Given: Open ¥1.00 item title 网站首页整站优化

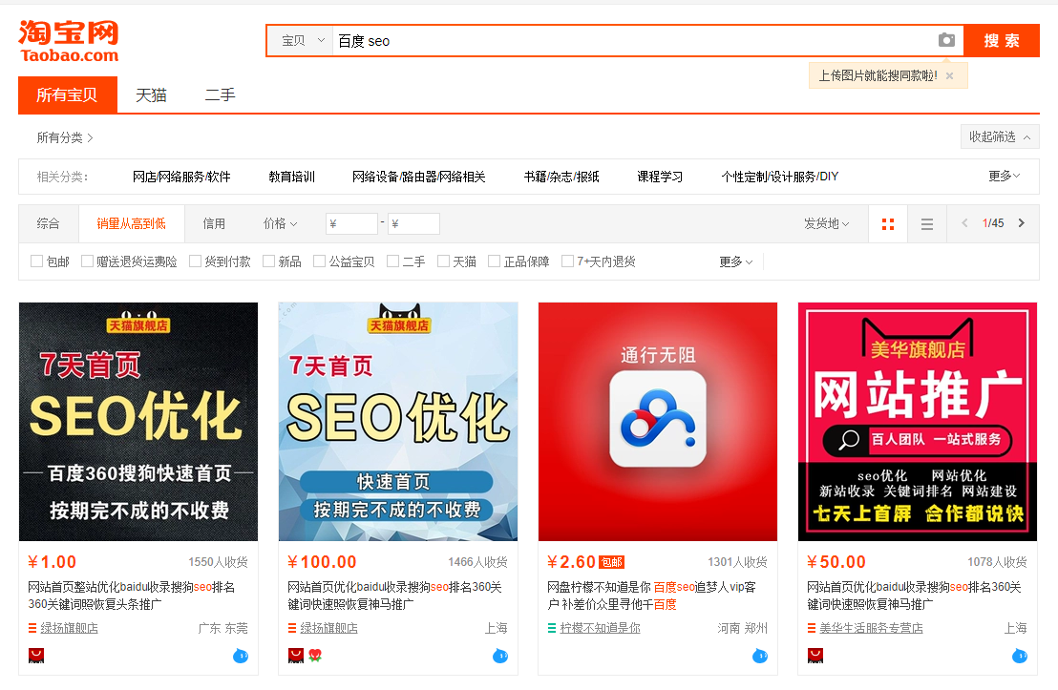Looking at the screenshot, I should click(x=132, y=596).
